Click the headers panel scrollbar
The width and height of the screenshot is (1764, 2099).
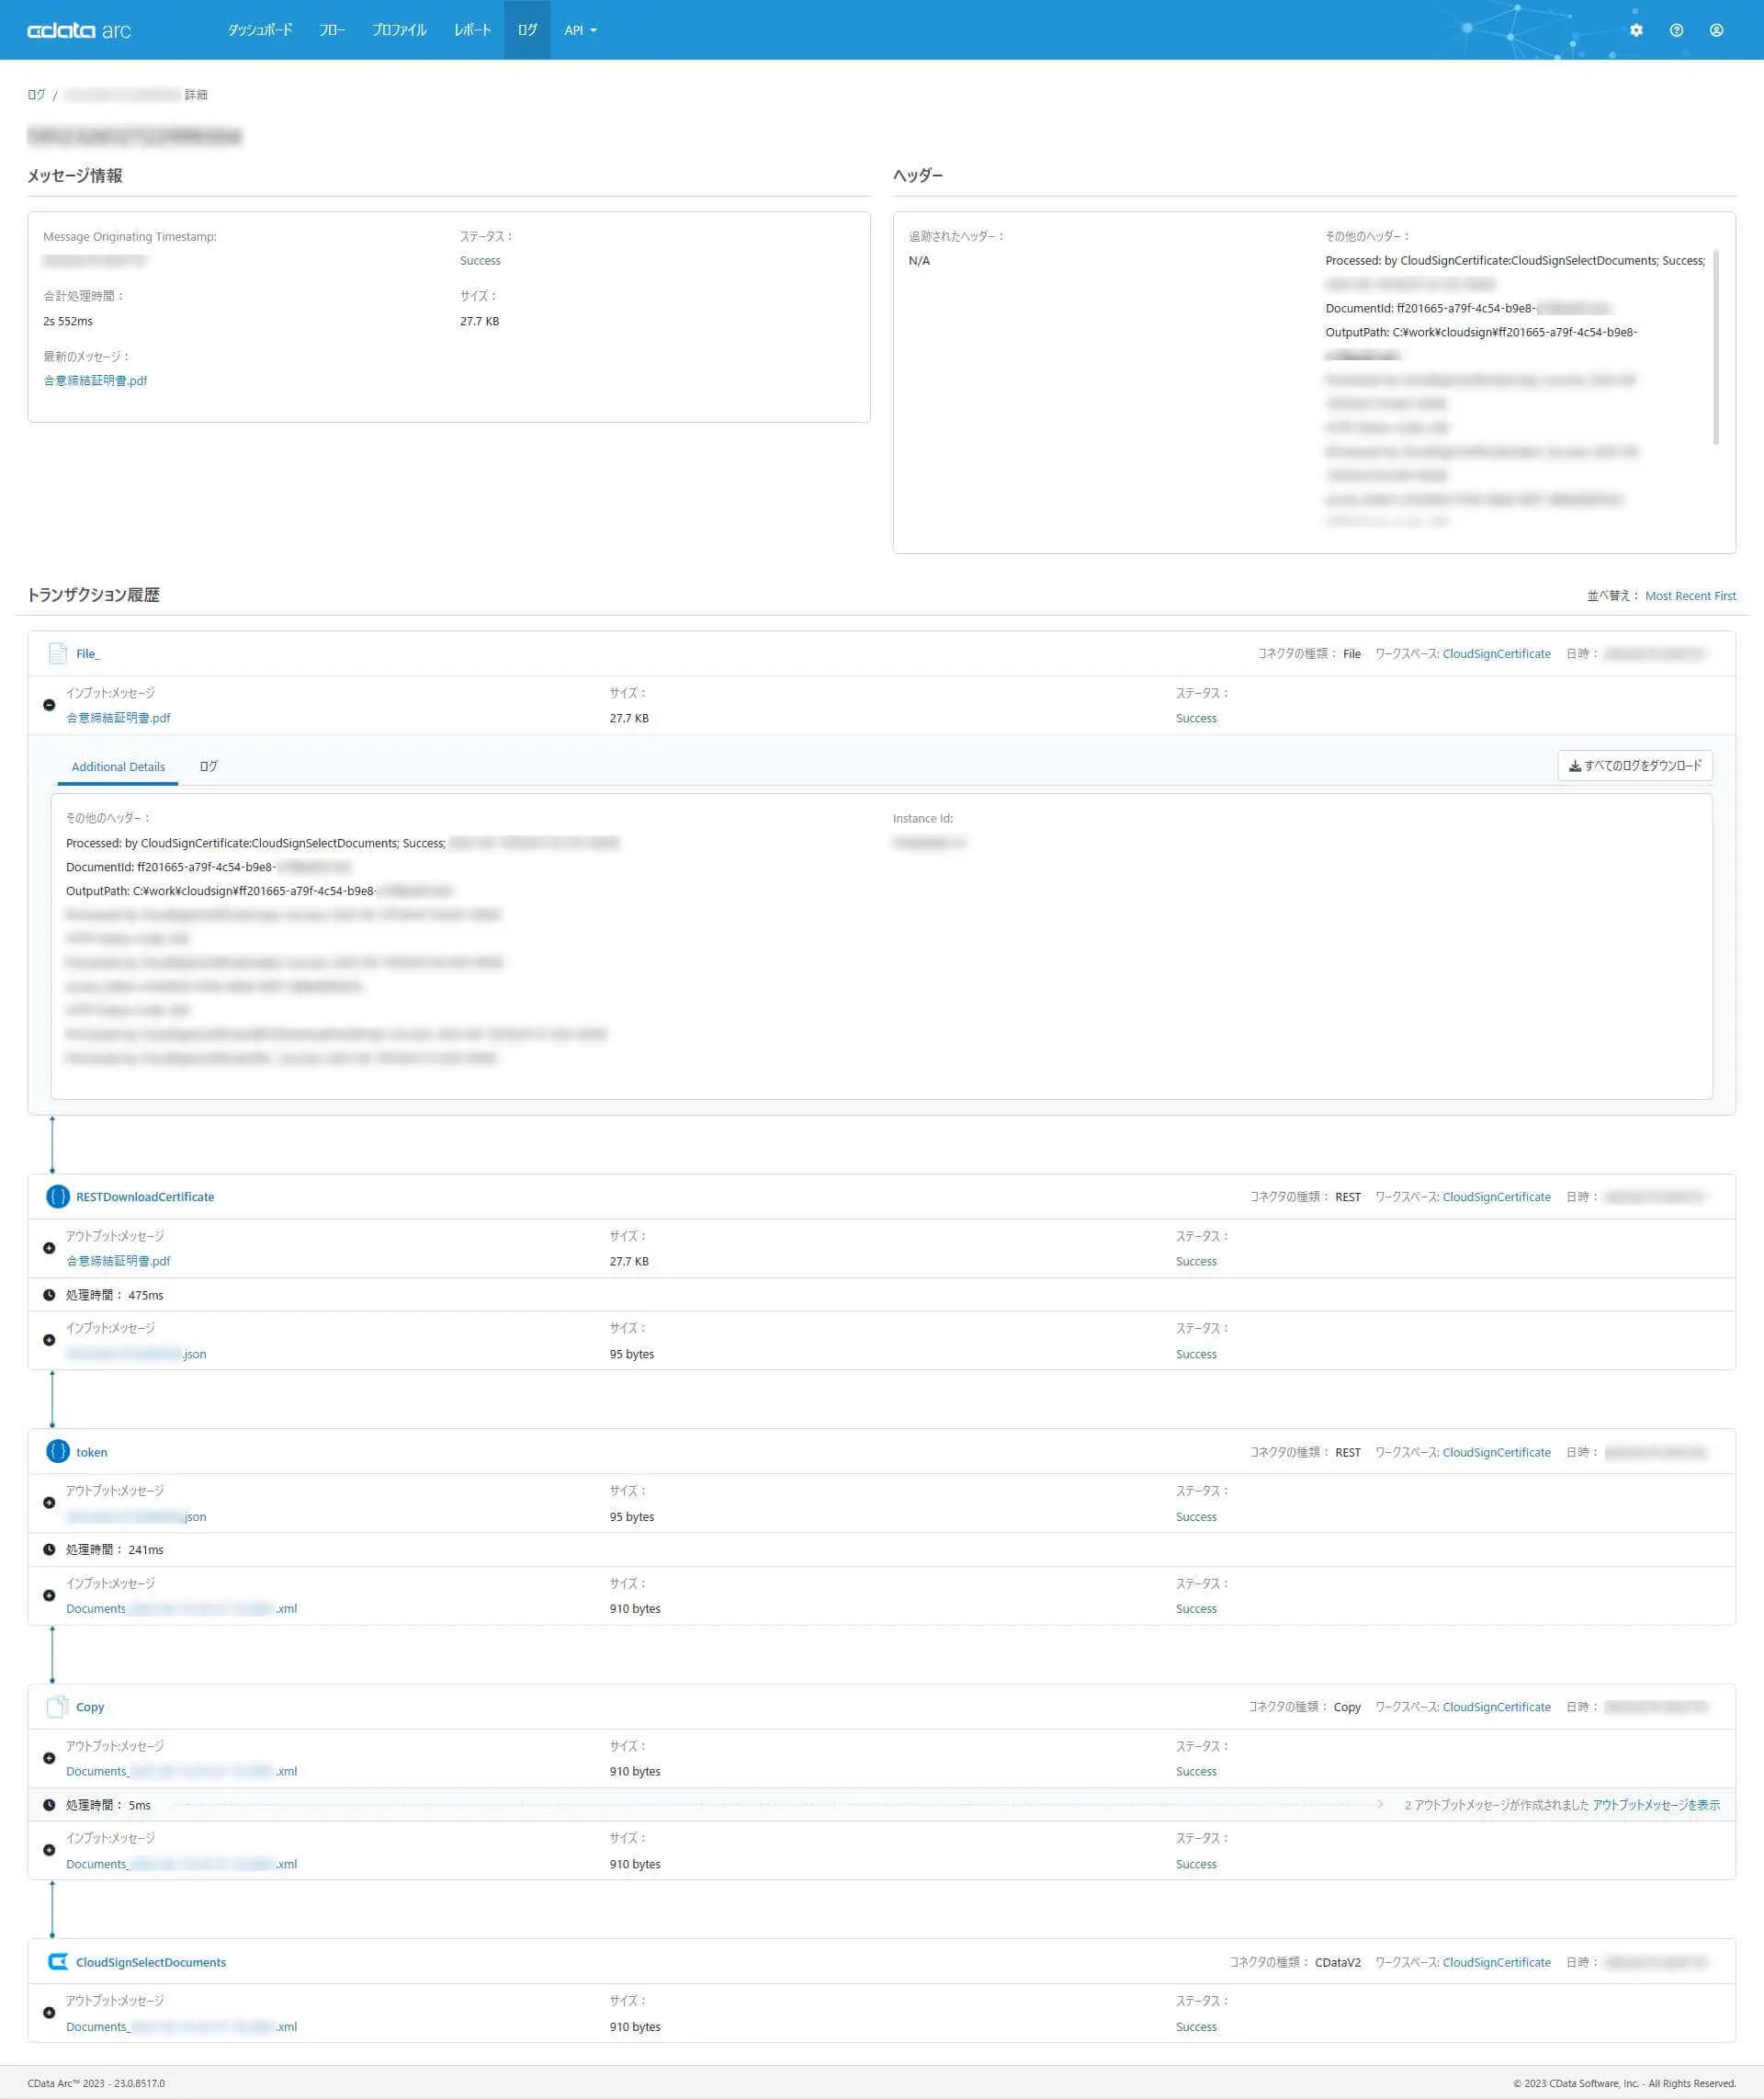[x=1716, y=346]
